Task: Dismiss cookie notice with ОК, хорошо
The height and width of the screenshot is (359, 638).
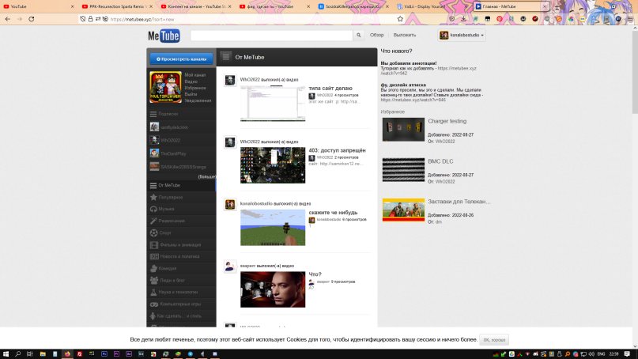Action: click(x=494, y=339)
